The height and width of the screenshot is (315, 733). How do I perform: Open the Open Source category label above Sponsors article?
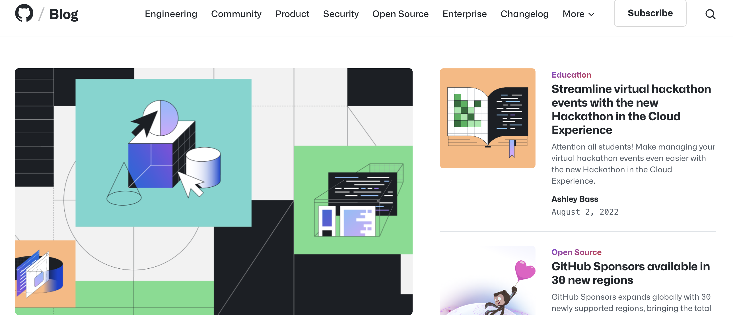pyautogui.click(x=576, y=252)
